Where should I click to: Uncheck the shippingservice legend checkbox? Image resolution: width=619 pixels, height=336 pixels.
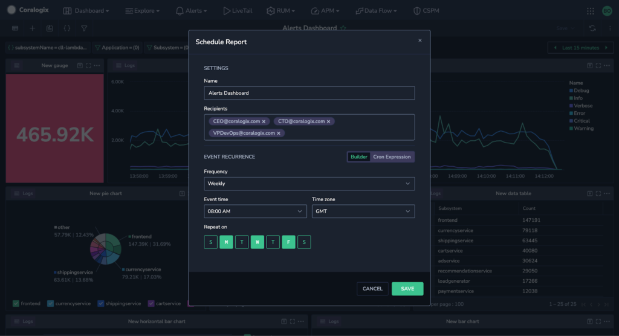click(x=101, y=303)
